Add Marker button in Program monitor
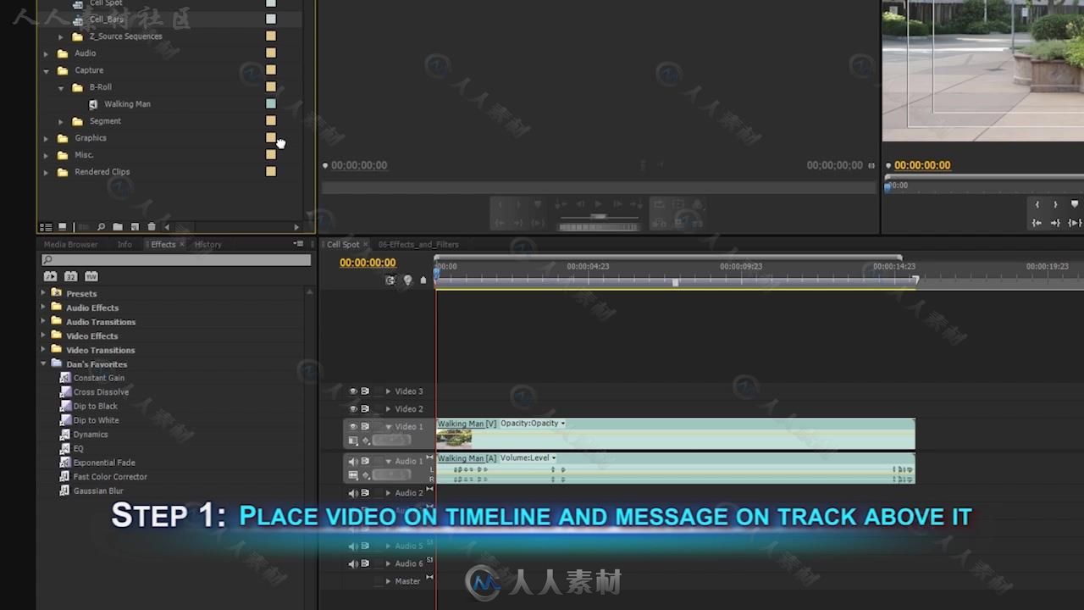1084x610 pixels. tap(1075, 204)
